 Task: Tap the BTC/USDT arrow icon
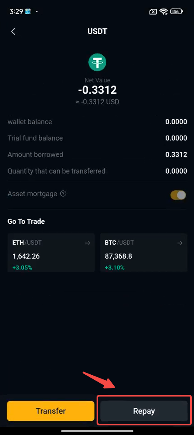click(180, 243)
